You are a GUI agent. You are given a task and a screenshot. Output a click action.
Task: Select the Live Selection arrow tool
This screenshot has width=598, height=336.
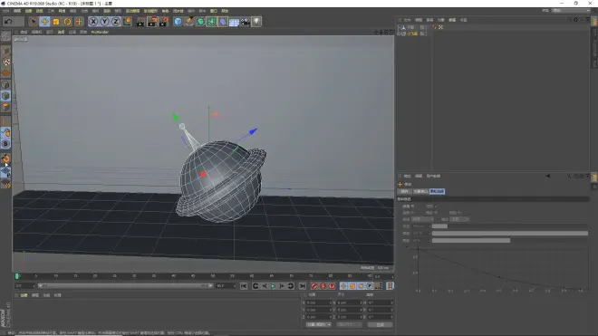pos(34,22)
